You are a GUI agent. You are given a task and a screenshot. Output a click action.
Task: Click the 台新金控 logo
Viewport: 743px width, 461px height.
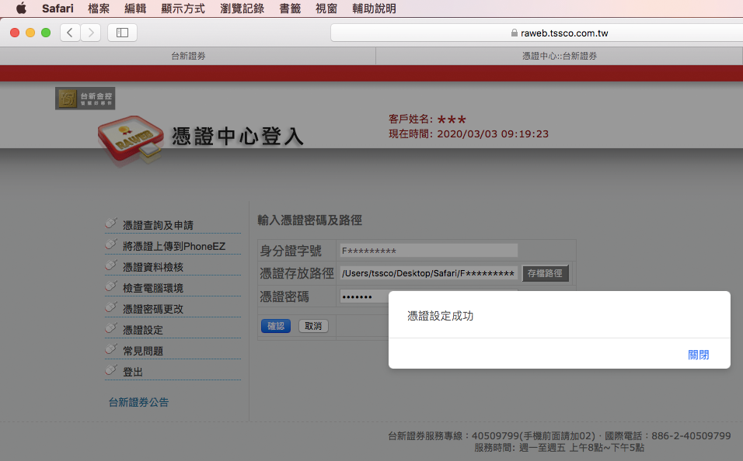(x=85, y=99)
